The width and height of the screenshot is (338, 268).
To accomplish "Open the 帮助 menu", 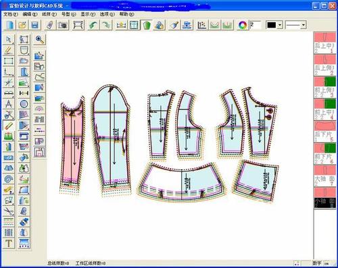I will (x=126, y=14).
